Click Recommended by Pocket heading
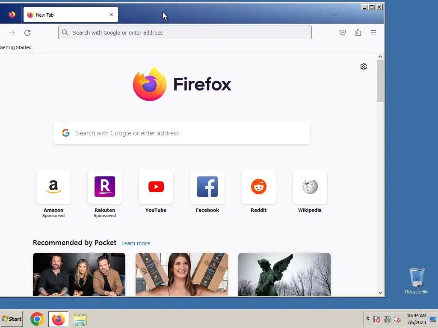Image resolution: width=438 pixels, height=328 pixels. [74, 243]
